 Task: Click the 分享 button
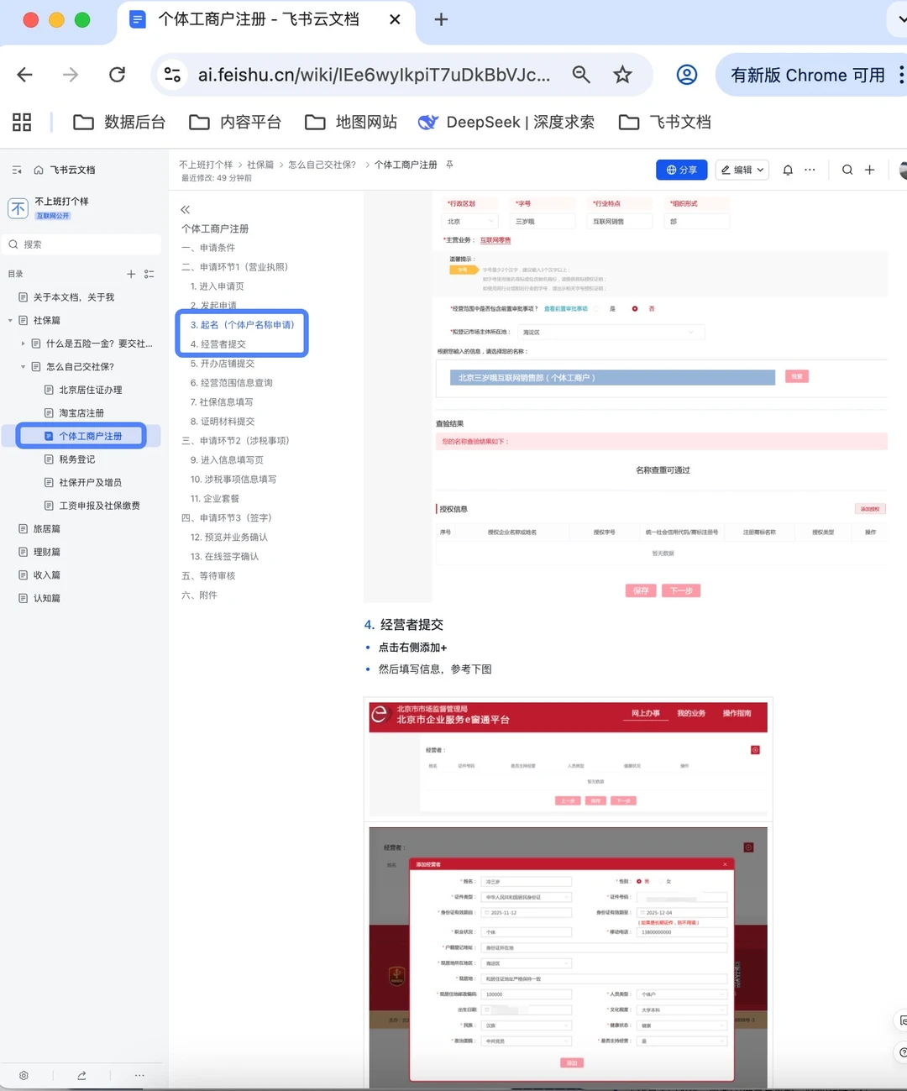[x=682, y=170]
